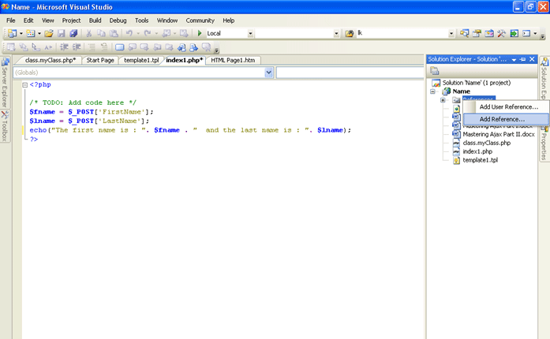
Task: Switch to the Start Page tab
Action: (x=100, y=60)
